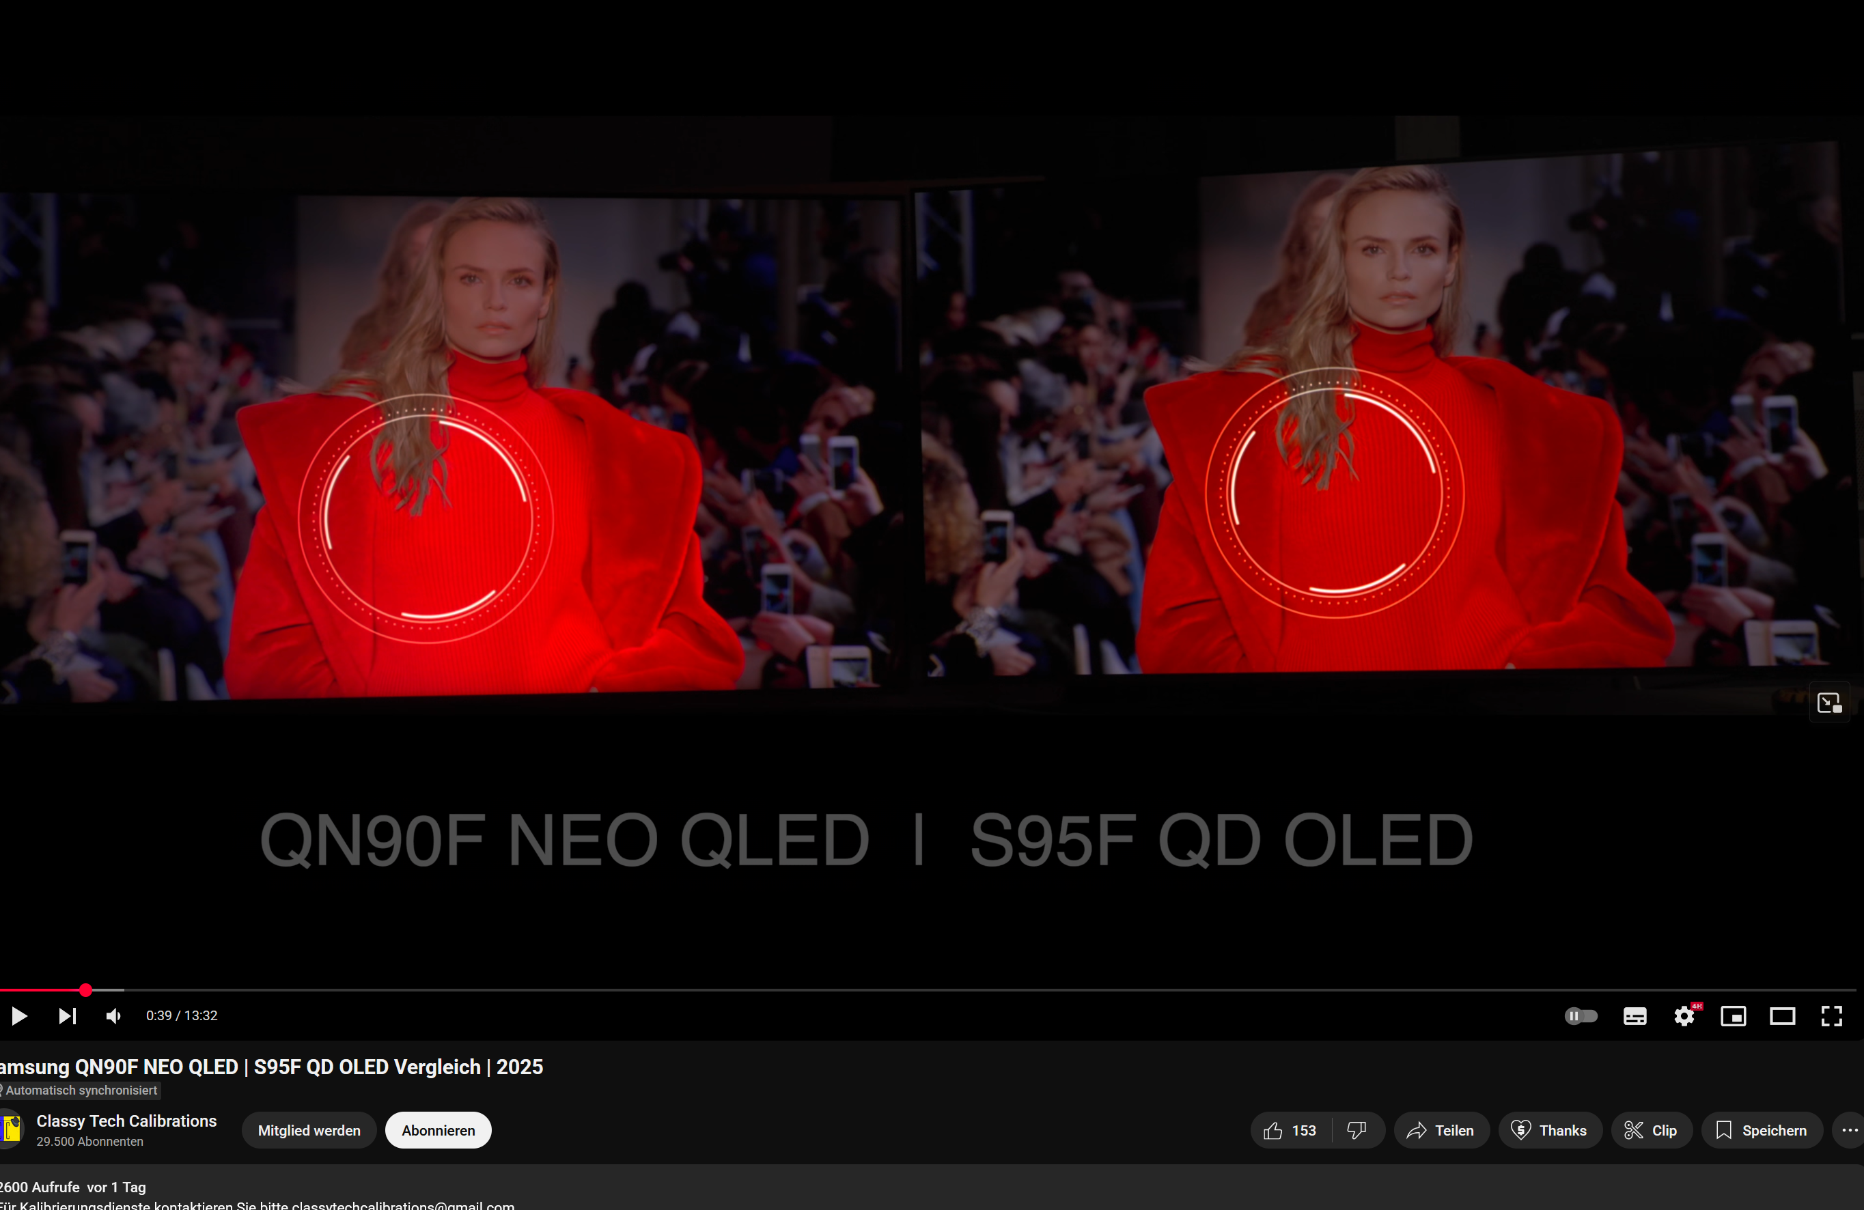Create a Clip from video
Image resolution: width=1864 pixels, height=1210 pixels.
pos(1651,1130)
